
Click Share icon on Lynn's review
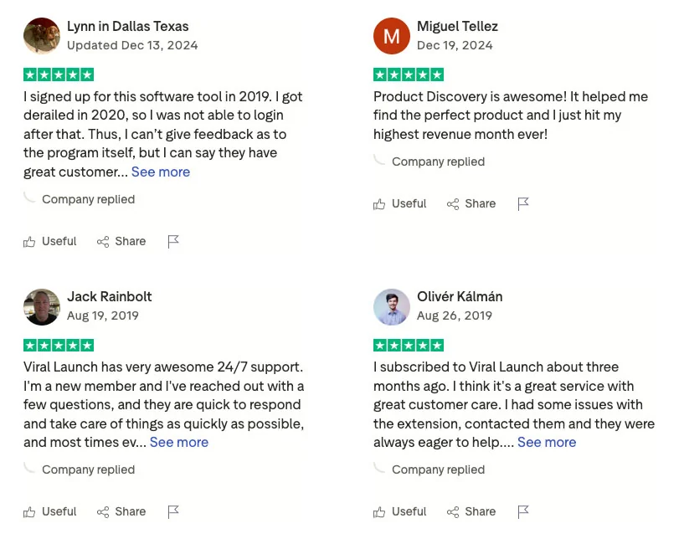coord(103,242)
